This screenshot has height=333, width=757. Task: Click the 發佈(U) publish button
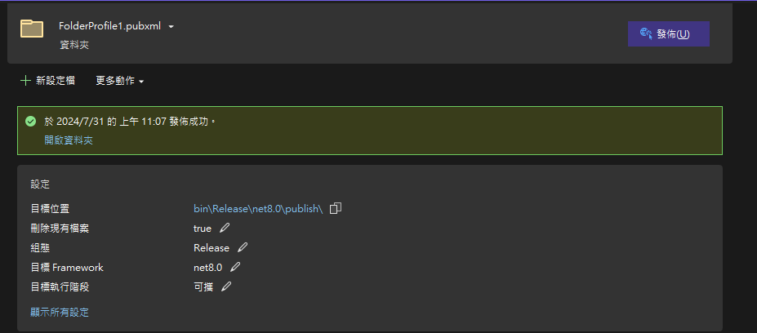tap(668, 33)
